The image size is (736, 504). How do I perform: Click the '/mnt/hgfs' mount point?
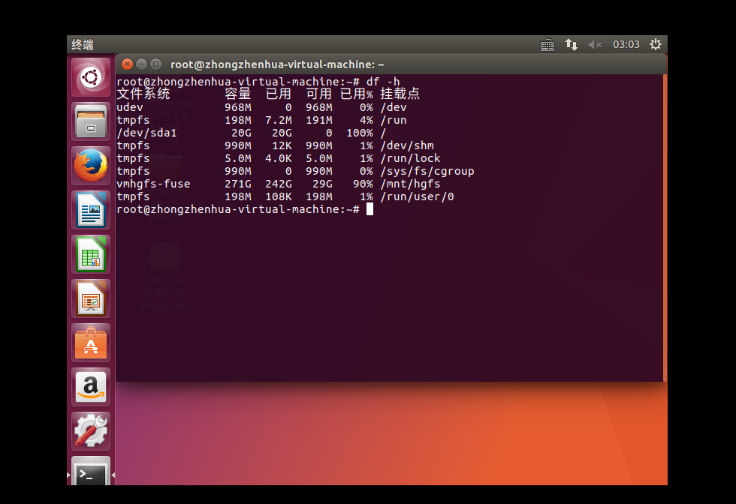click(x=410, y=184)
